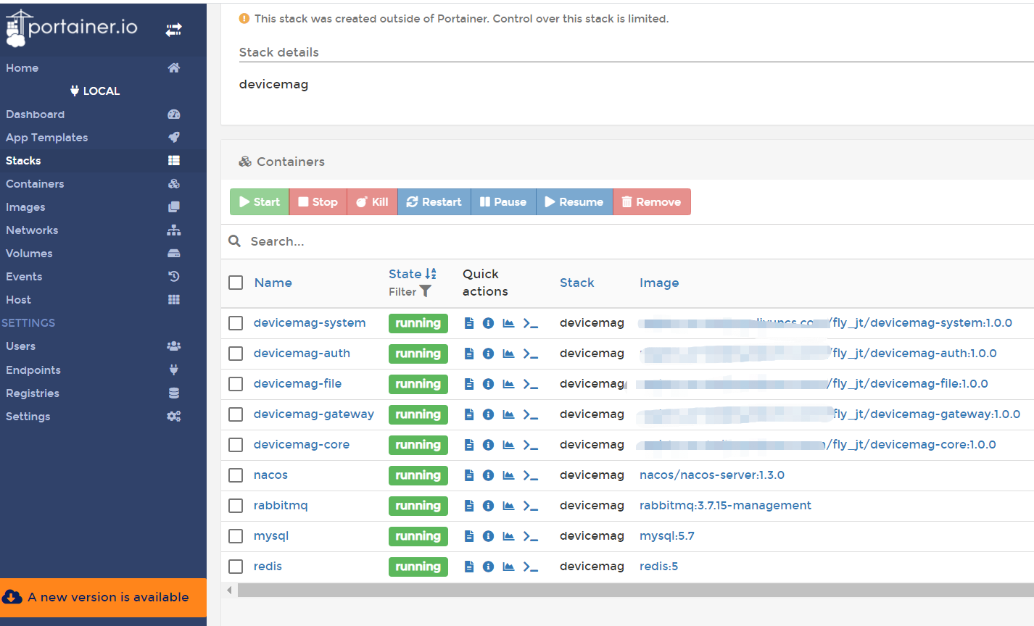Image resolution: width=1034 pixels, height=626 pixels.
Task: Click the Restart button for containers
Action: pos(434,201)
